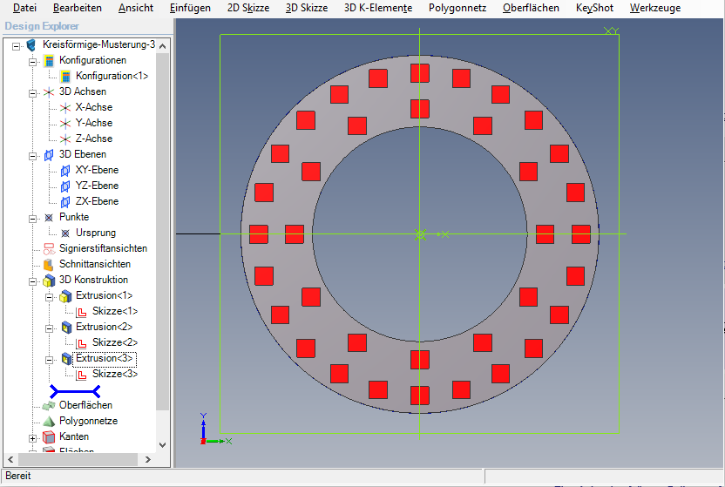Click the 3D Konstruktion cube icon
Image resolution: width=725 pixels, height=487 pixels.
49,281
